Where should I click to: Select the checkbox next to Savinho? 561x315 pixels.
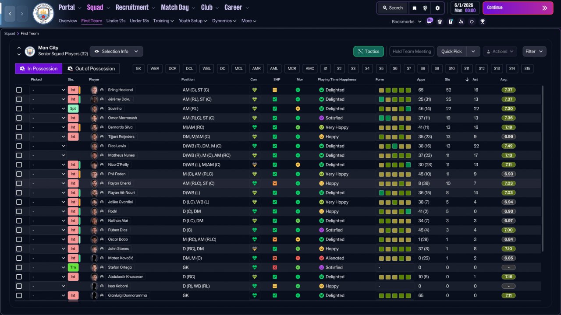tap(19, 108)
